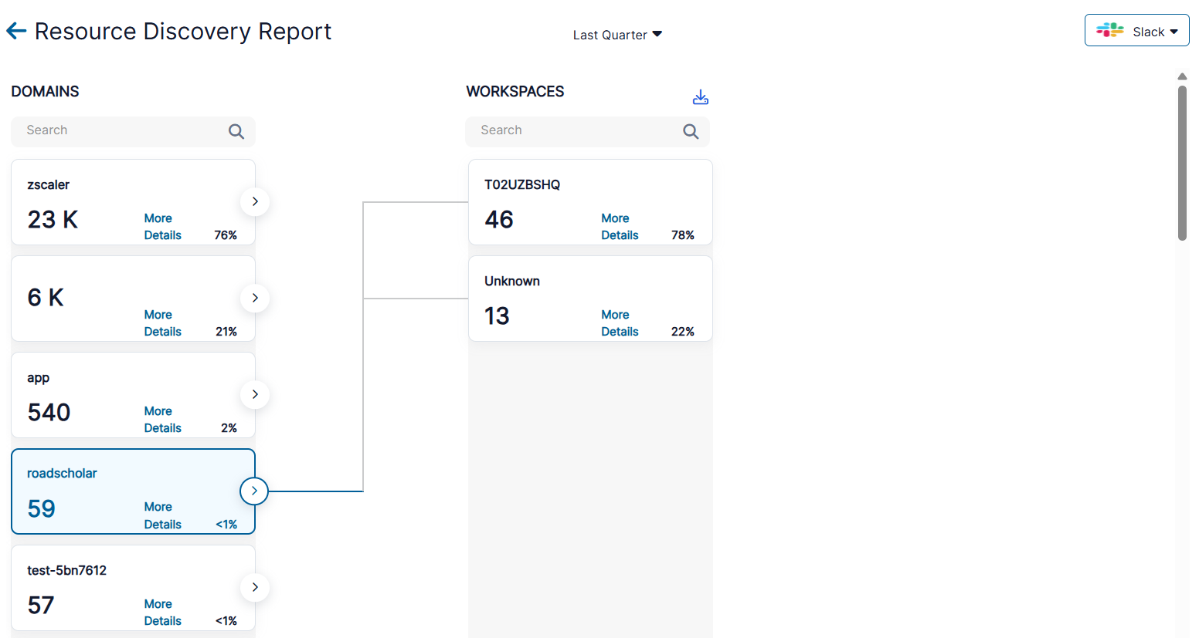
Task: Open More Details for test-5bn7612 domain
Action: pos(162,613)
